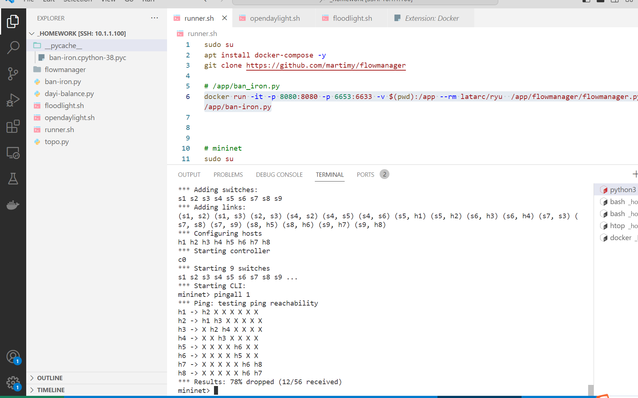Click 'sudo su' on line 1

[219, 45]
